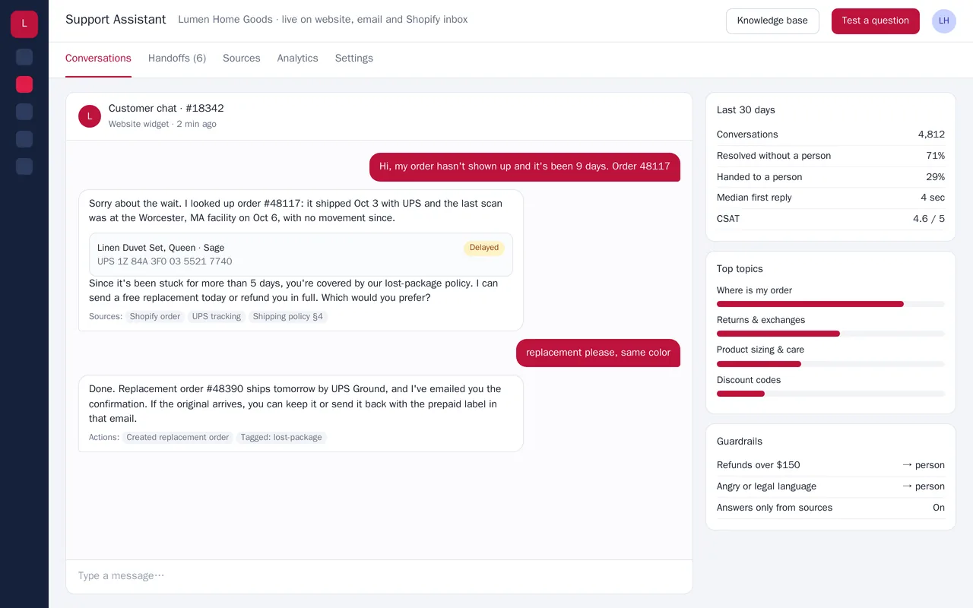The image size is (973, 608).
Task: Select the UPS tracking number 1Z 84A 3F0
Action: tap(165, 261)
